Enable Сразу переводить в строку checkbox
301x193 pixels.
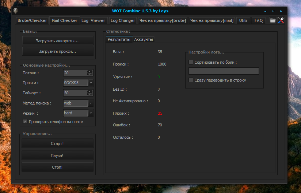click(191, 80)
